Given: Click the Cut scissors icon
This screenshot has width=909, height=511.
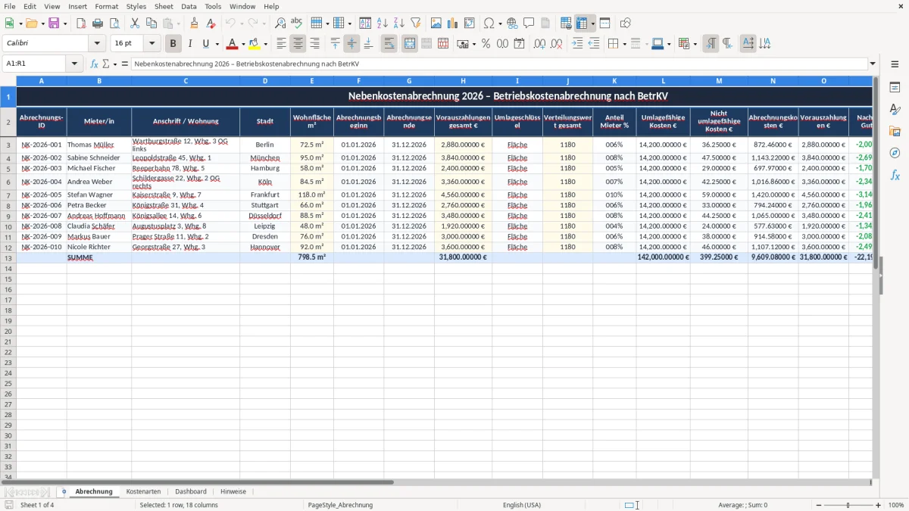Looking at the screenshot, I should pos(135,23).
